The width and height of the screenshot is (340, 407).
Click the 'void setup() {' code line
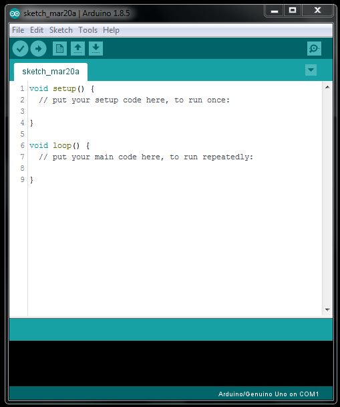click(x=61, y=89)
